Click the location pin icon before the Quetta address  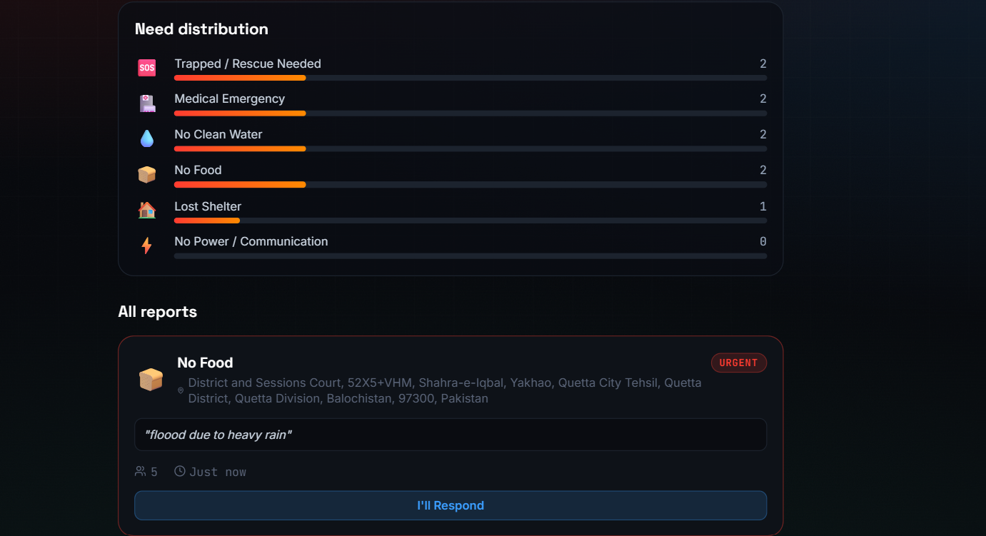pos(181,390)
